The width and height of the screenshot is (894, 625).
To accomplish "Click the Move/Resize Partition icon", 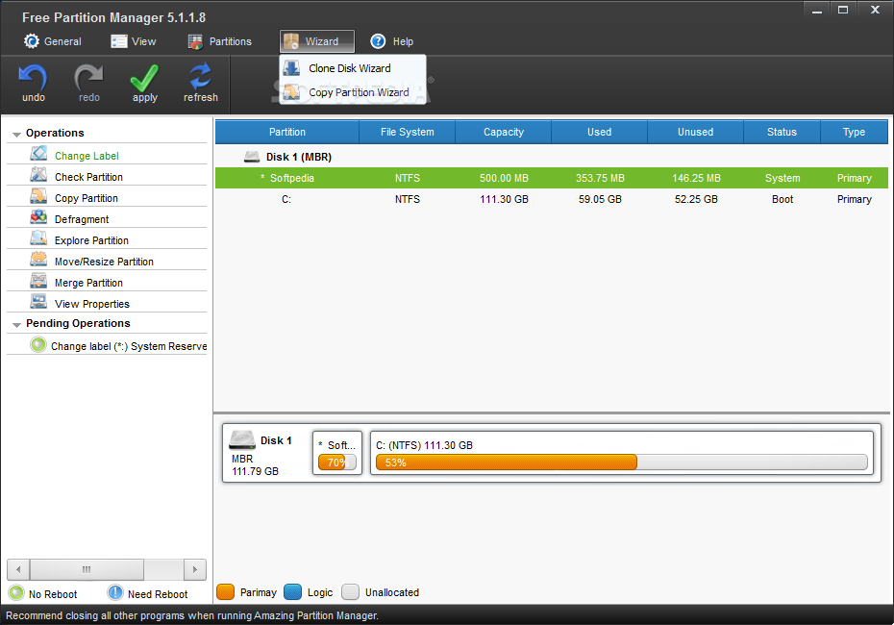I will (x=38, y=260).
